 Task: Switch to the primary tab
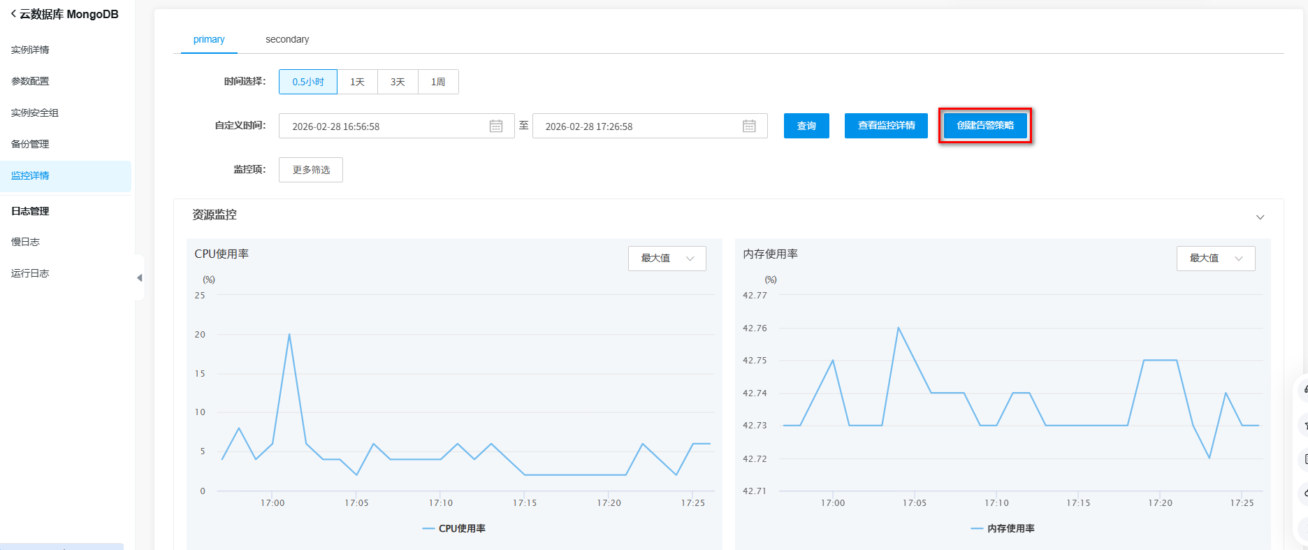point(209,39)
